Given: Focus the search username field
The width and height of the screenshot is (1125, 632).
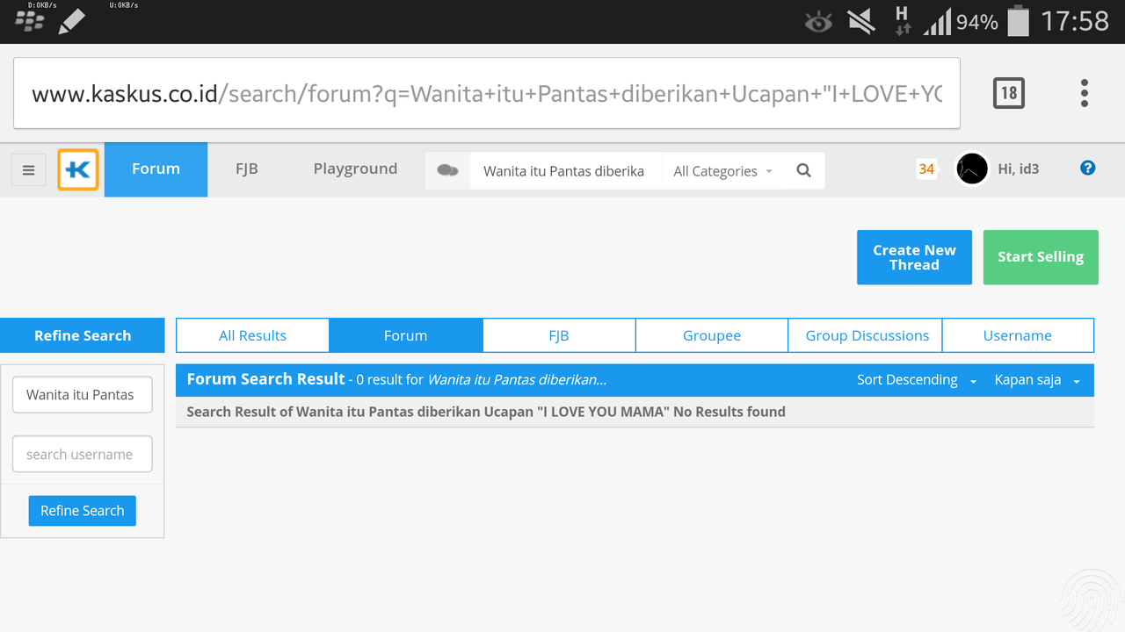Looking at the screenshot, I should tap(82, 455).
